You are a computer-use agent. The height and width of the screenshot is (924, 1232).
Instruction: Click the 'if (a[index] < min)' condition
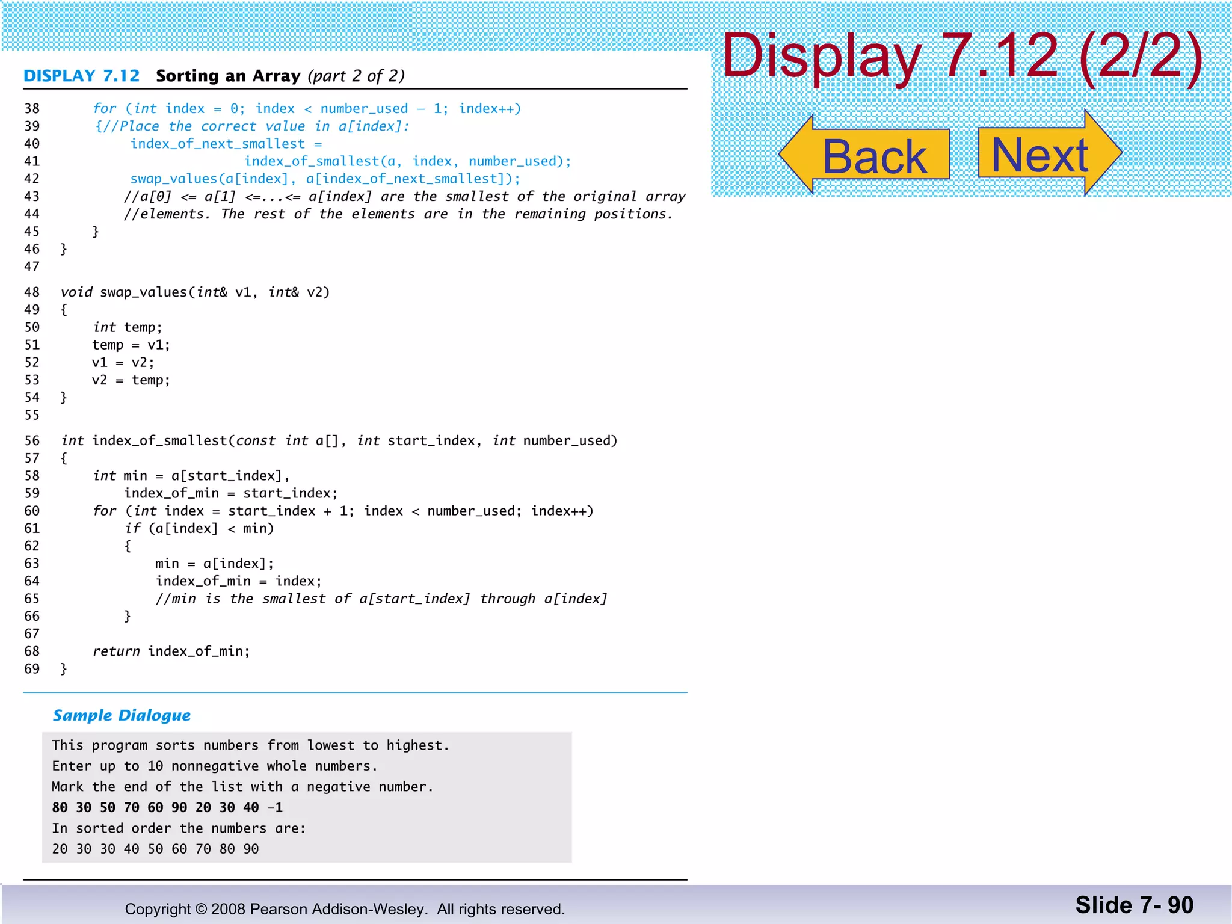coord(199,529)
